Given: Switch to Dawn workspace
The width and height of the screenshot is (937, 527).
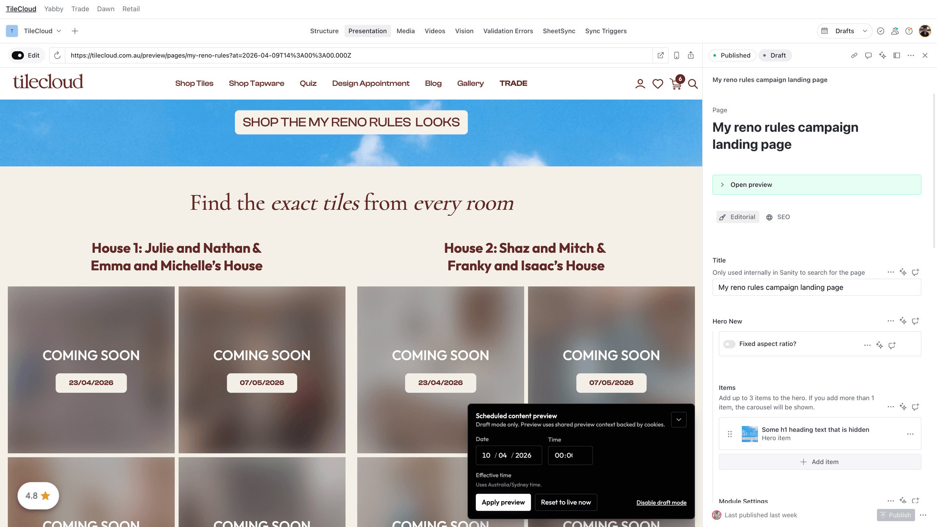Looking at the screenshot, I should coord(105,9).
